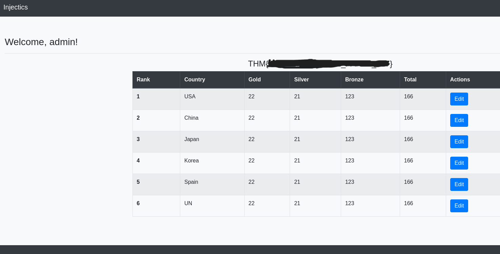
Task: Click the Korea country cell
Action: coord(191,161)
